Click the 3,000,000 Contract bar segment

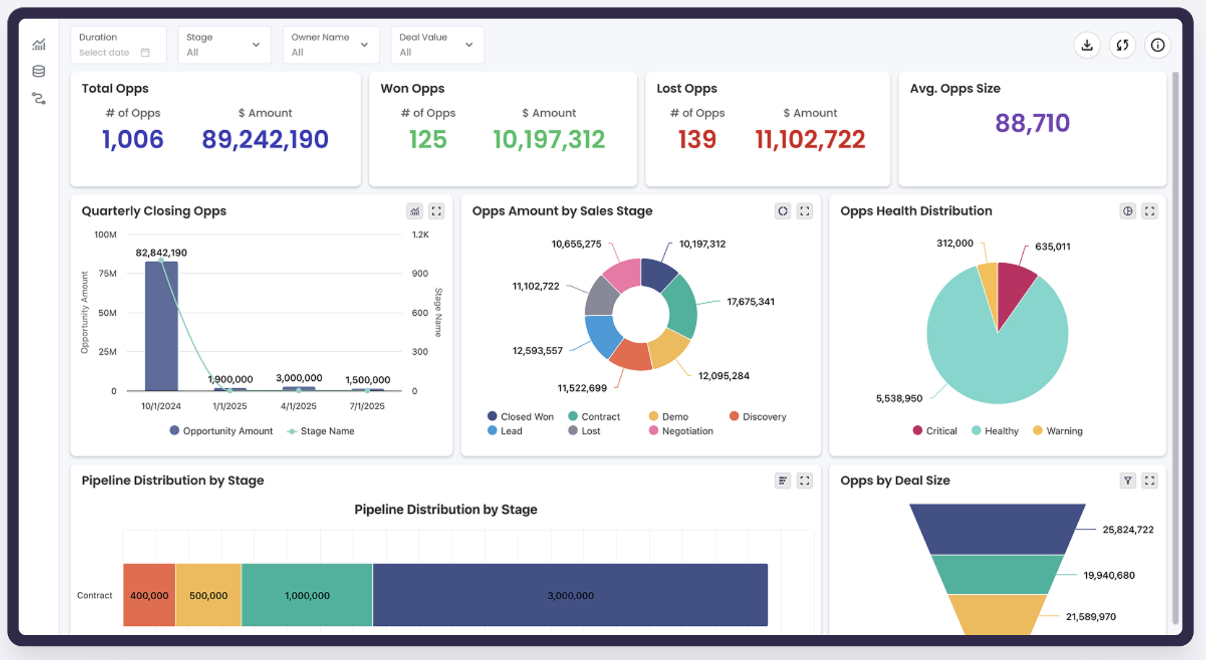(x=569, y=595)
